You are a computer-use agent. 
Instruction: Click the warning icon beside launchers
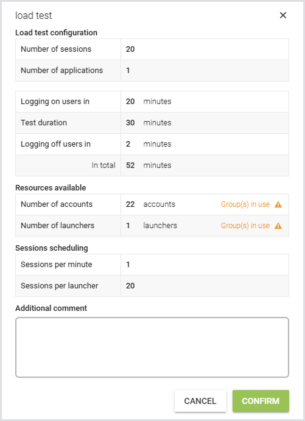[x=278, y=226]
